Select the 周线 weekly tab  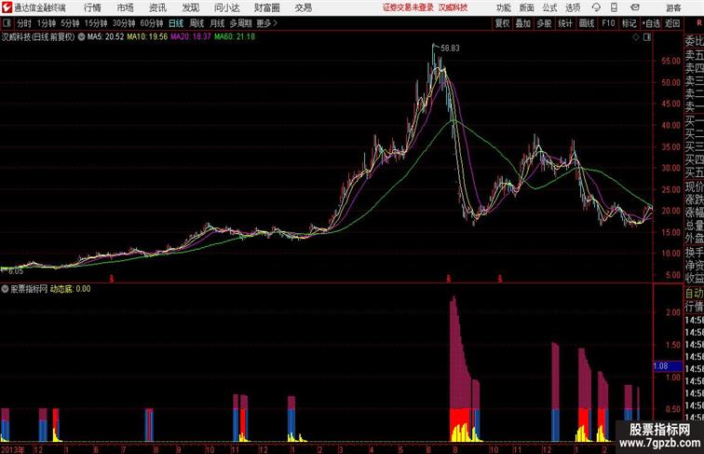196,23
